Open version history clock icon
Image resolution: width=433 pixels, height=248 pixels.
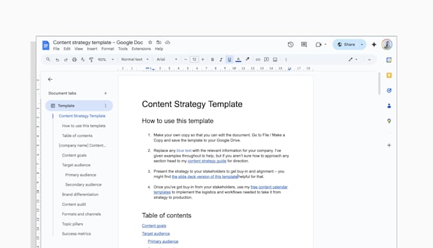(290, 45)
